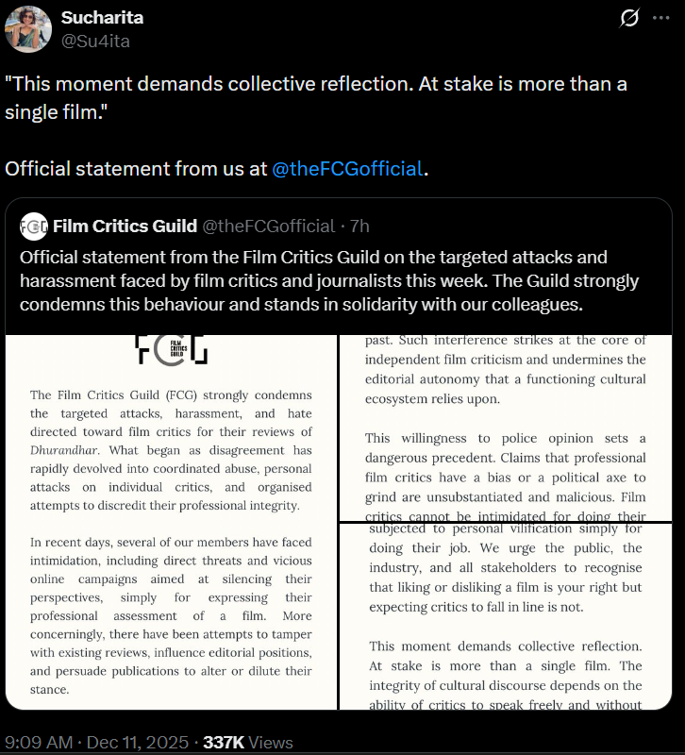Viewport: 685px width, 755px height.
Task: Click the Film Critics Guild avatar icon
Action: (x=34, y=226)
